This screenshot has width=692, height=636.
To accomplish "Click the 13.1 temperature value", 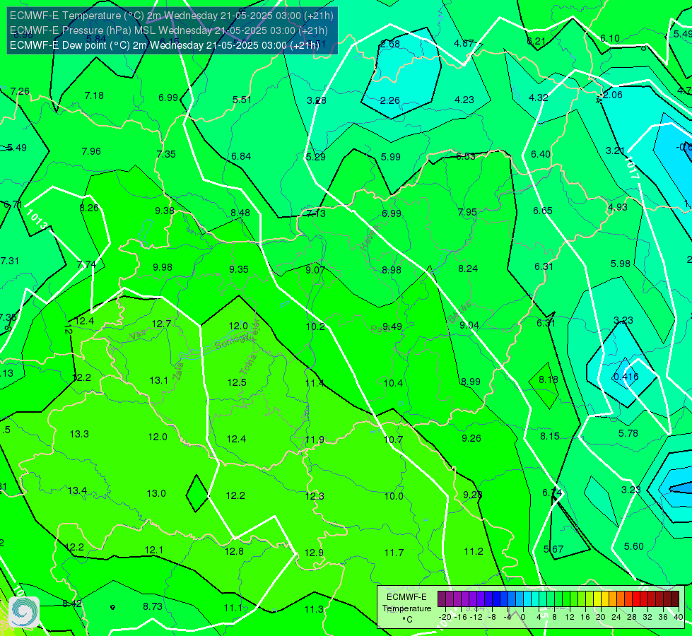I will pyautogui.click(x=159, y=380).
